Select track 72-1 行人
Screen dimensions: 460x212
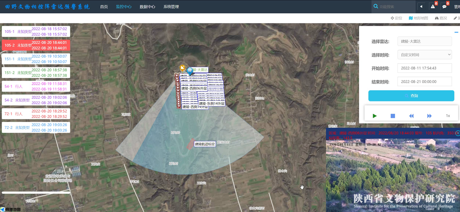tap(36, 114)
